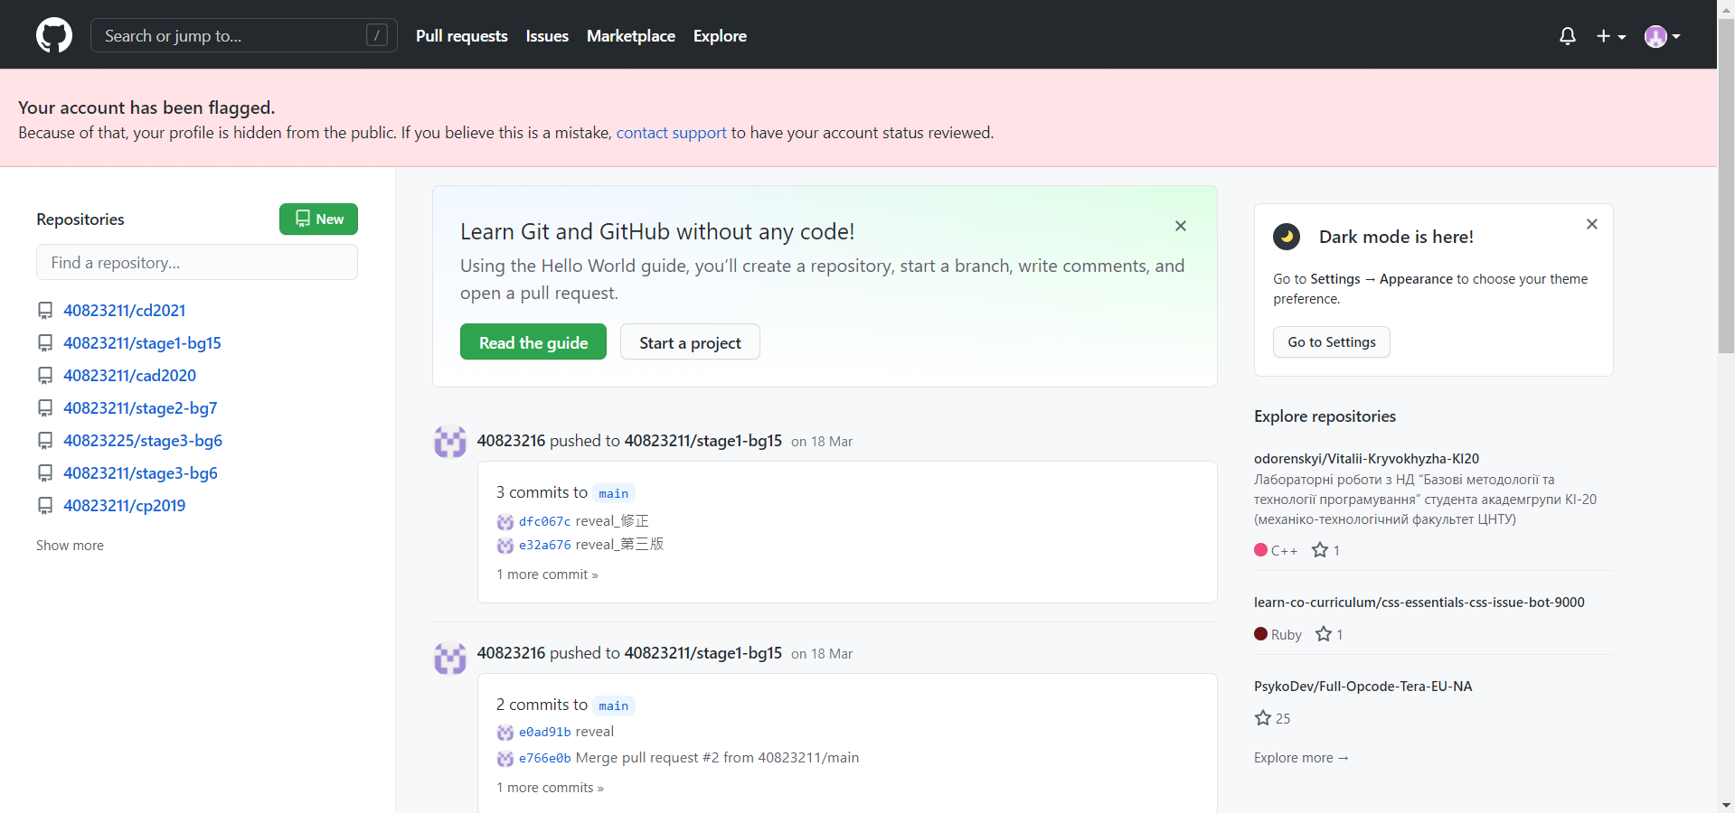Open the GitHub Octocat home logo

[54, 35]
